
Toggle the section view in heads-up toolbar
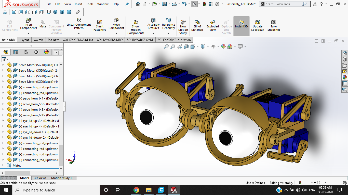pyautogui.click(x=186, y=46)
